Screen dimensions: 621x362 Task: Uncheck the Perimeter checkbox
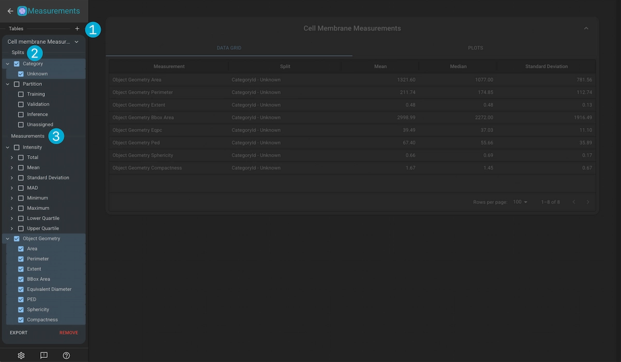click(21, 259)
